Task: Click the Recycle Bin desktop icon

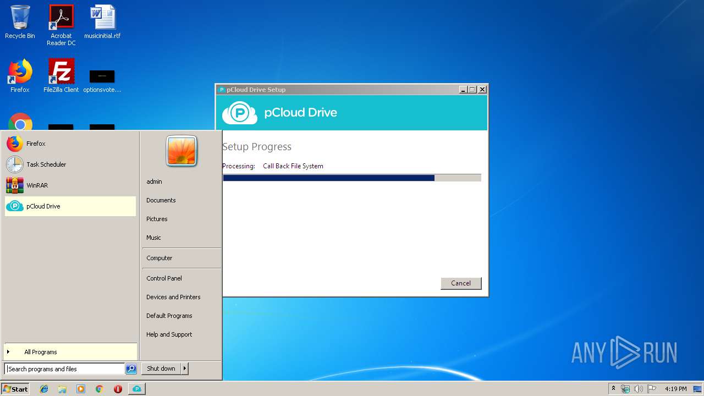Action: tap(20, 23)
